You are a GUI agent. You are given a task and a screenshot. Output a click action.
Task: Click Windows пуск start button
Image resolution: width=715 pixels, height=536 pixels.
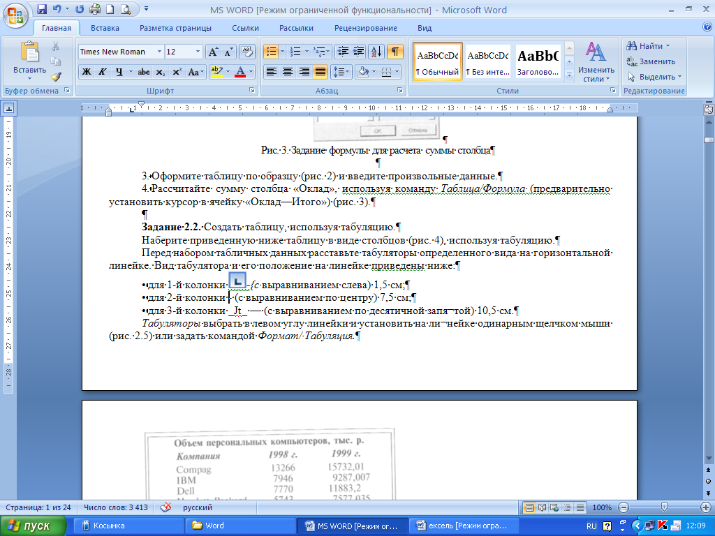click(33, 526)
